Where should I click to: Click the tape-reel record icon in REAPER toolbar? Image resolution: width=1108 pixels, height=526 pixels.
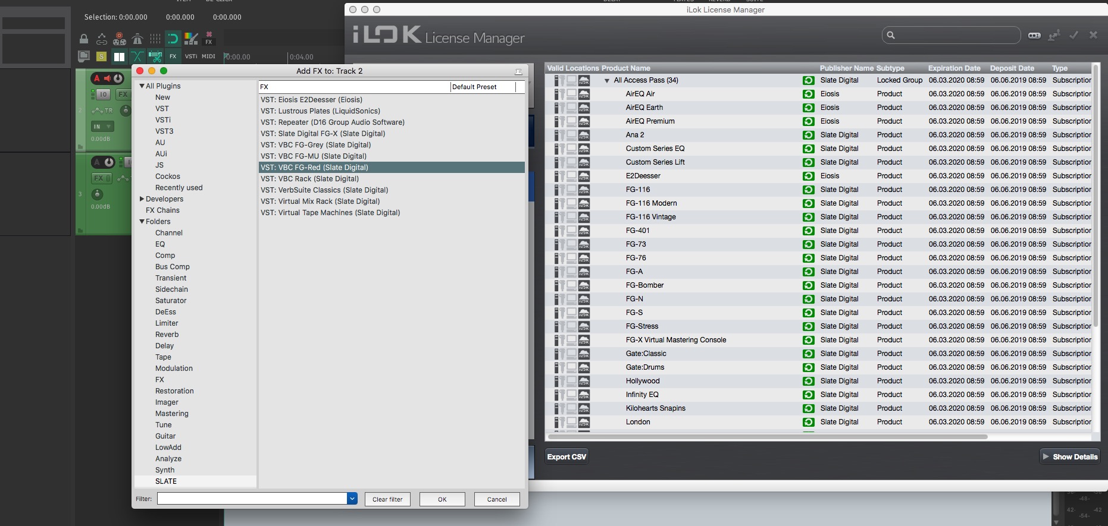point(120,39)
